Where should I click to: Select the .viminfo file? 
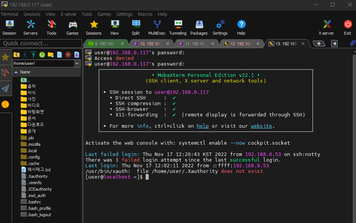32,183
